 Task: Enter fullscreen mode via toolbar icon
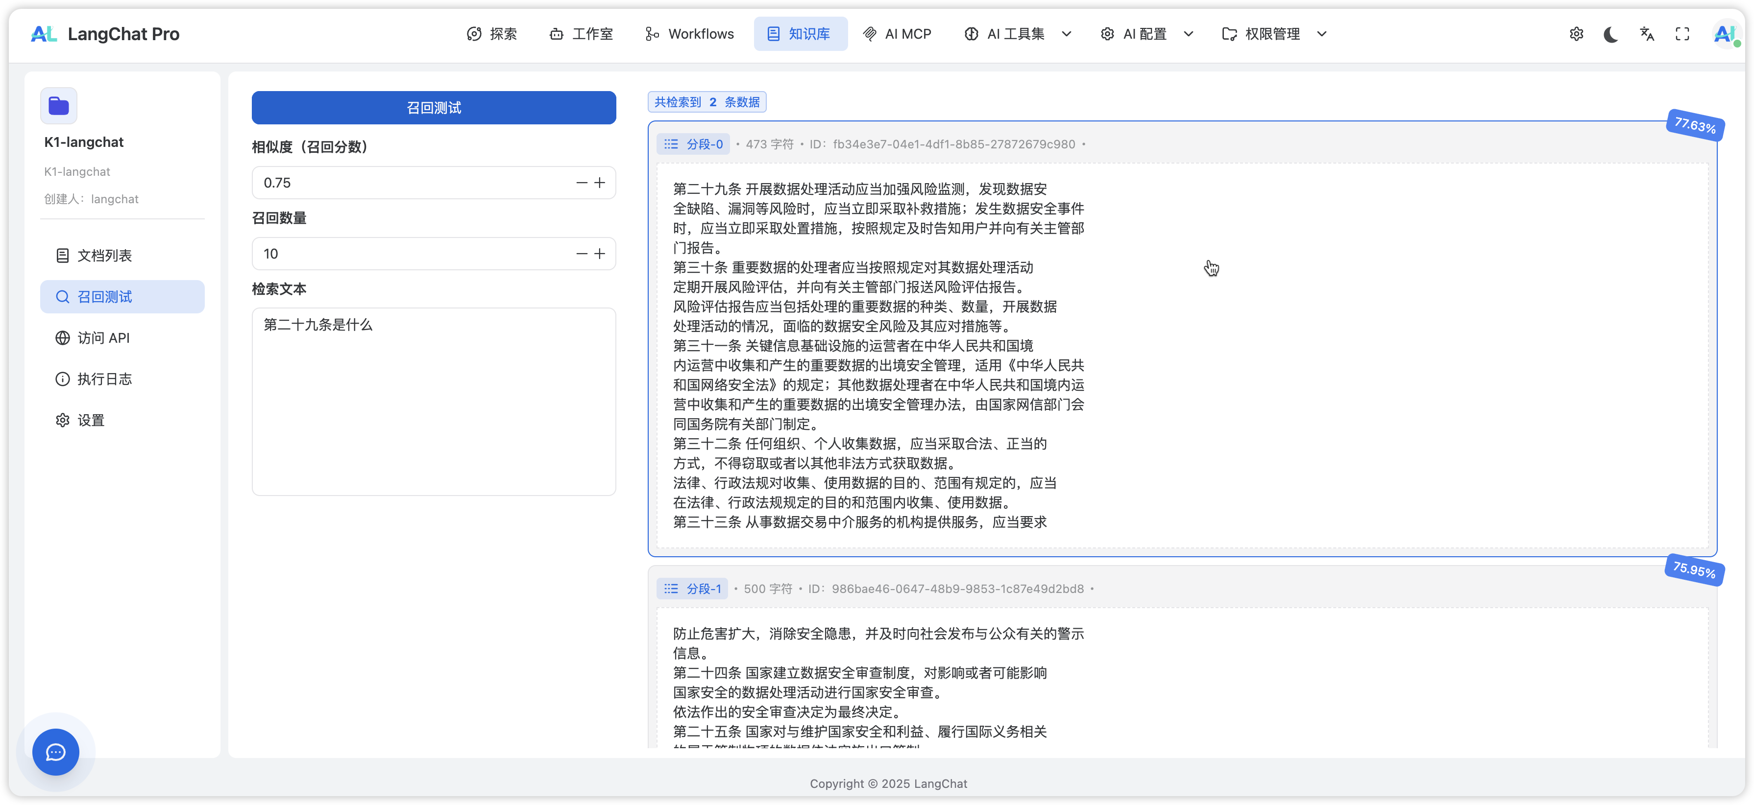pos(1682,34)
